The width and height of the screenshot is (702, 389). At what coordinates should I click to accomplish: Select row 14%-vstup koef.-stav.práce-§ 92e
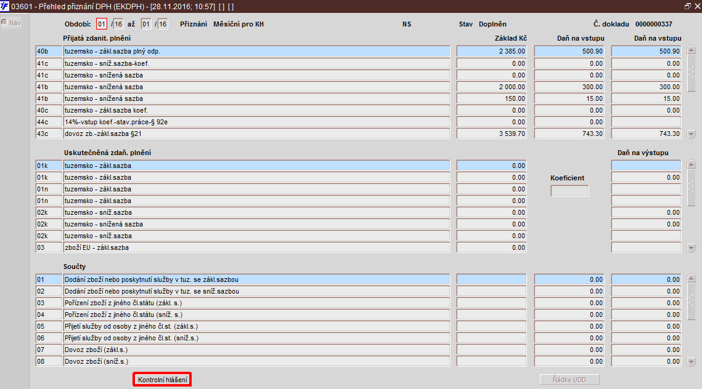(x=256, y=122)
